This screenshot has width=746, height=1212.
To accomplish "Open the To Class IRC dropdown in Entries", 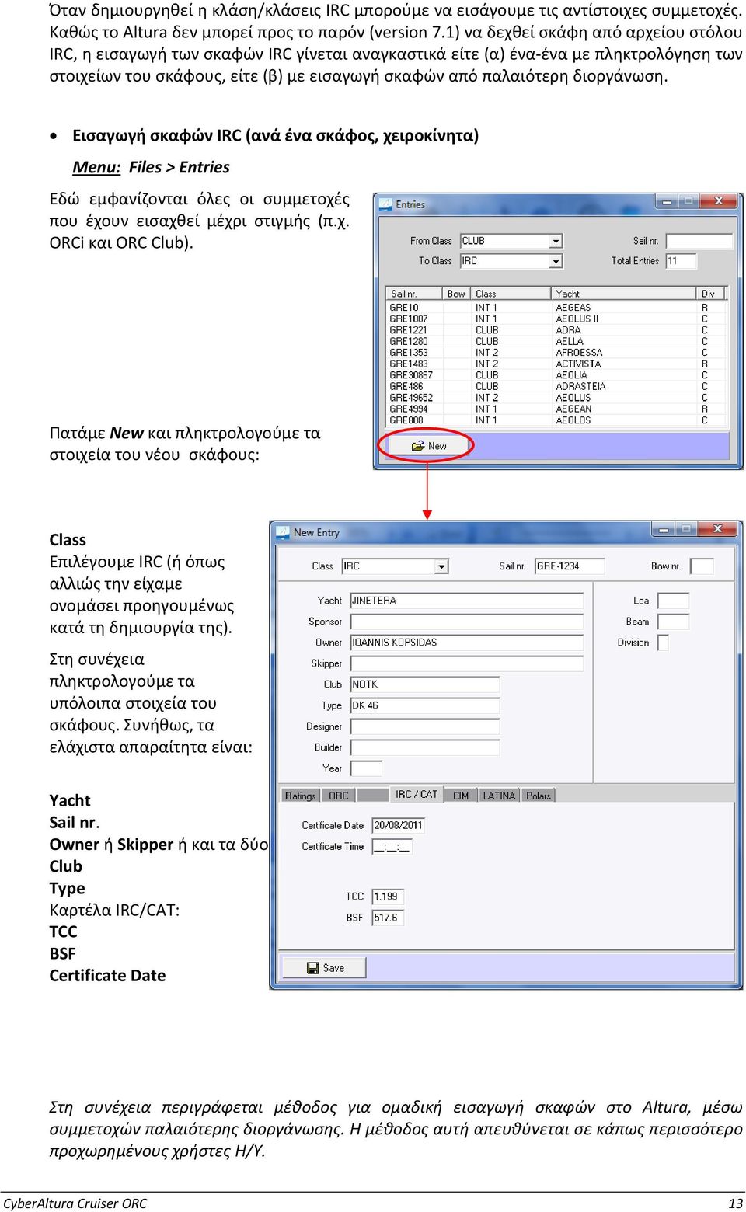I will click(556, 261).
